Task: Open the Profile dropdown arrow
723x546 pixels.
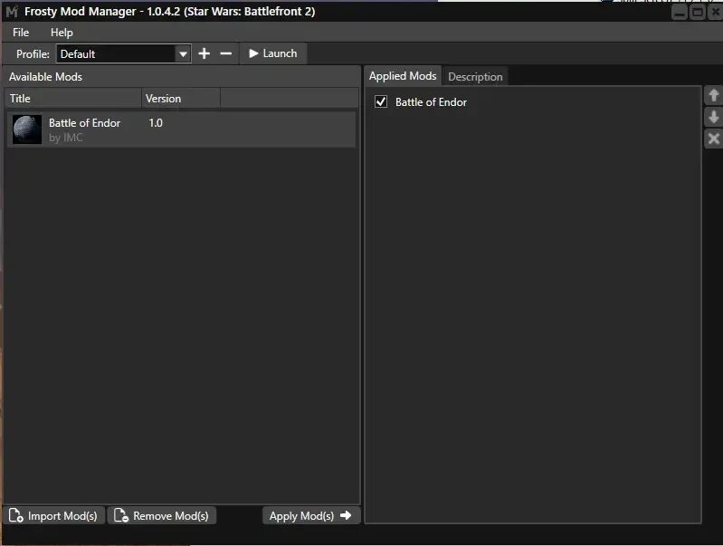Action: click(x=183, y=54)
